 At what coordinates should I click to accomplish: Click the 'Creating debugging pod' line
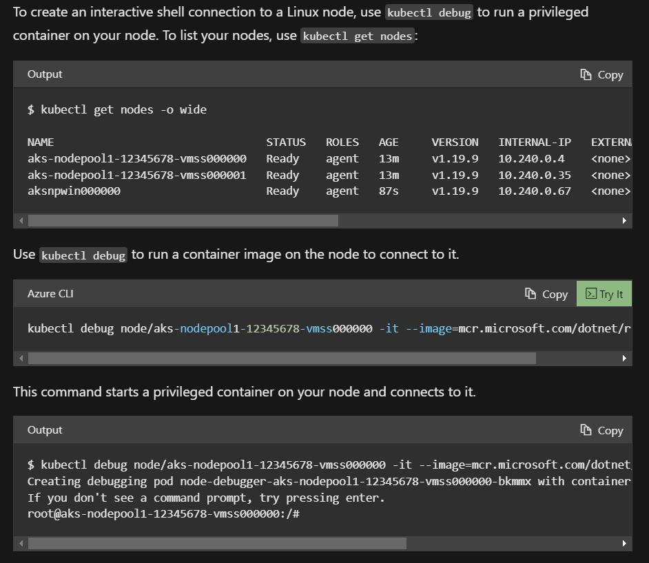(x=329, y=482)
